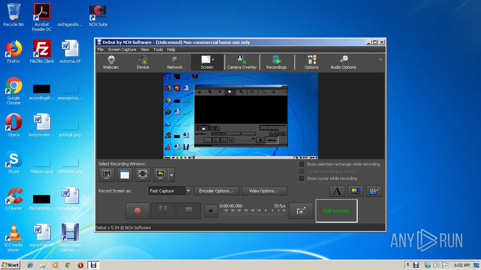Open the Tools menu
The width and height of the screenshot is (481, 270).
tap(158, 49)
